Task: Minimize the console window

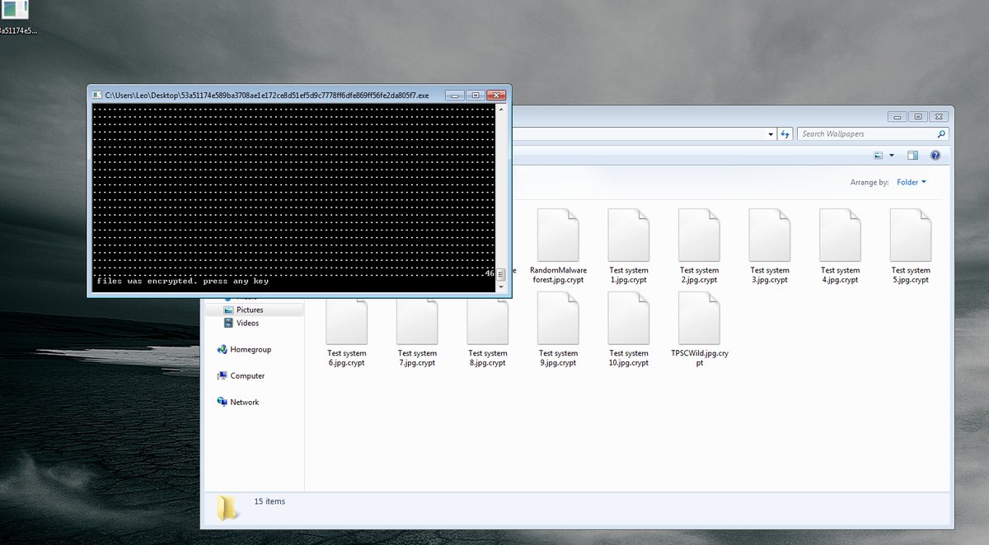Action: [455, 95]
